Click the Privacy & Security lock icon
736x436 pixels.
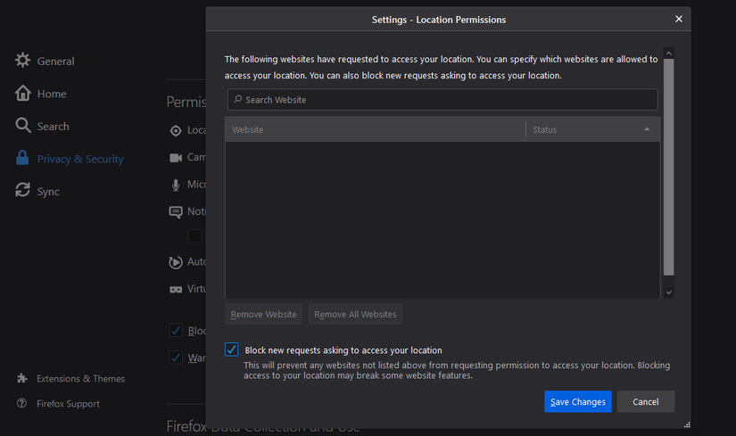coord(22,158)
